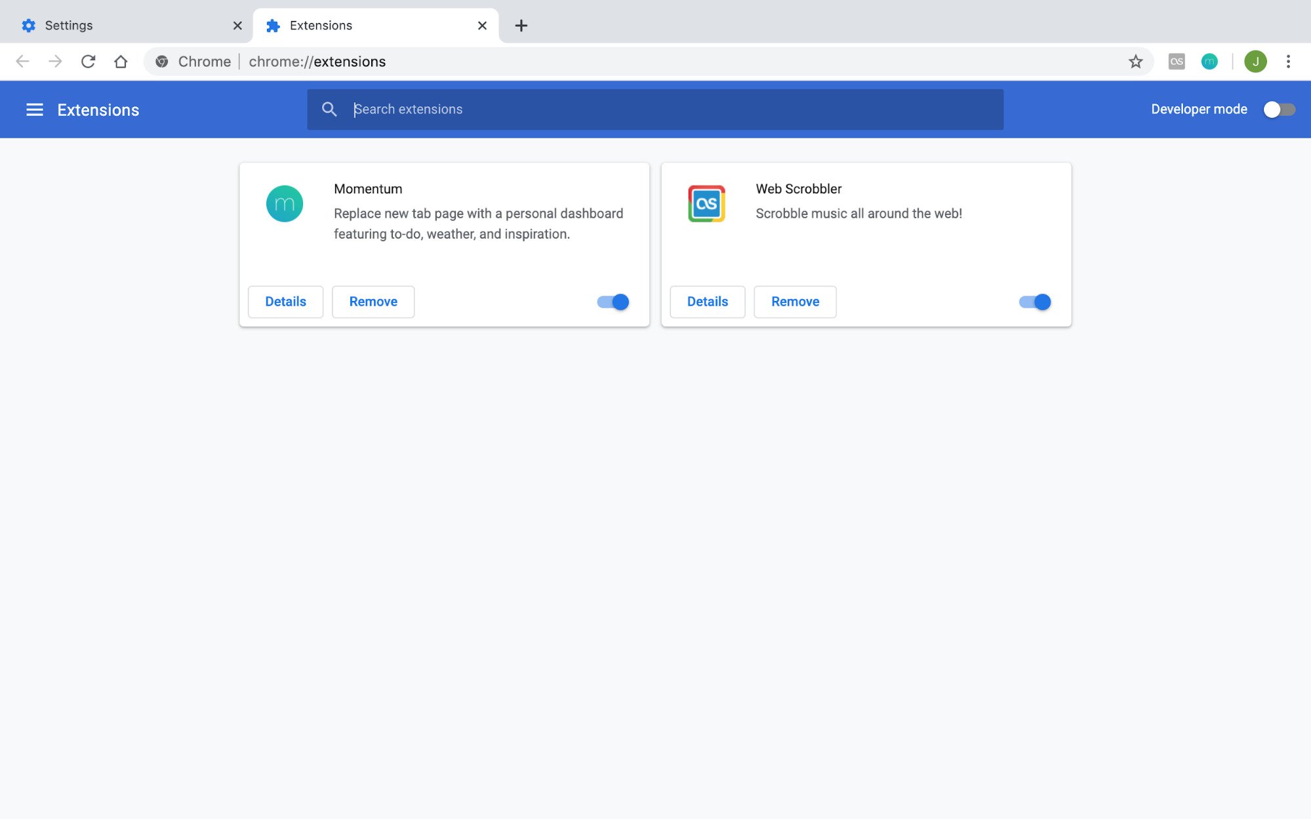Select the Extensions tab

tap(376, 26)
